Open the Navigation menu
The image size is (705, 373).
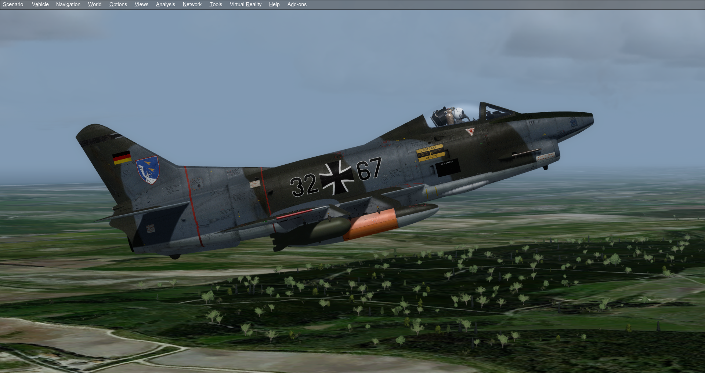coord(68,4)
